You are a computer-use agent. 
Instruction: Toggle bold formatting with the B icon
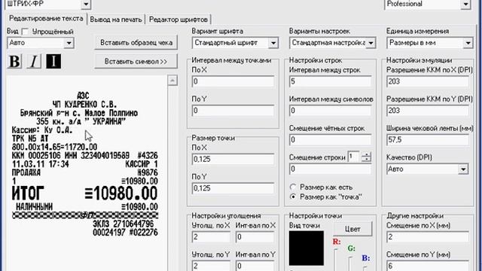pyautogui.click(x=14, y=61)
